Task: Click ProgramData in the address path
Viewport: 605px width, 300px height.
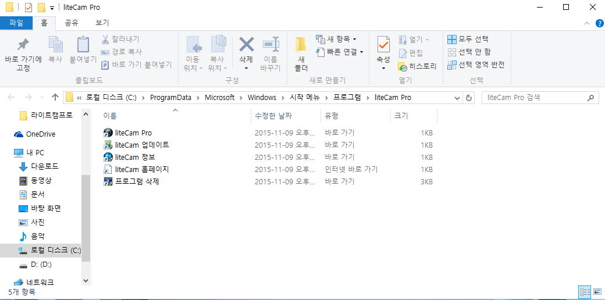Action: point(170,98)
